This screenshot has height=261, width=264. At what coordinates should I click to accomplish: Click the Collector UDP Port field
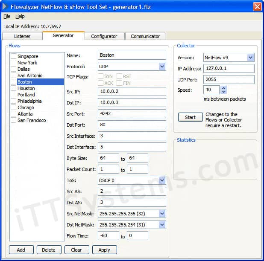click(x=229, y=79)
